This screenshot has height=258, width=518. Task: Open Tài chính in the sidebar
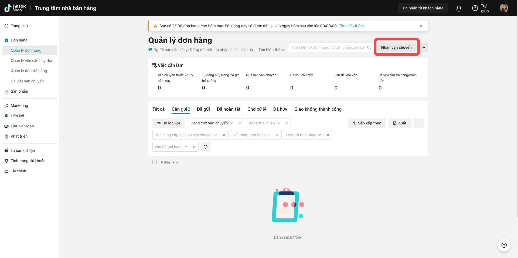[18, 171]
